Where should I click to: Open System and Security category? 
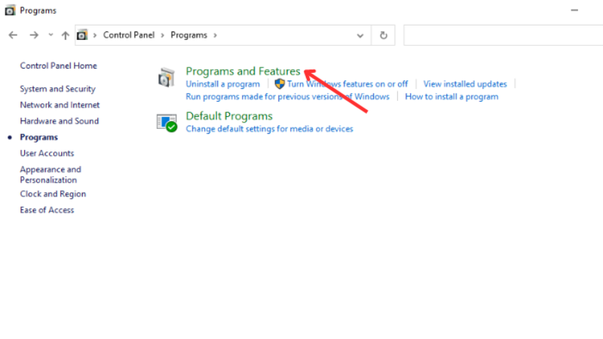coord(58,89)
